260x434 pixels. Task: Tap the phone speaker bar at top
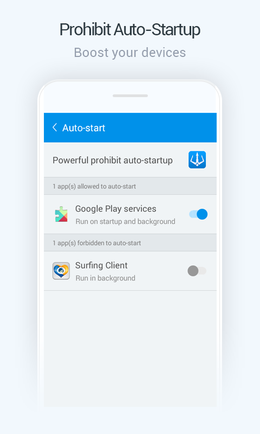[x=130, y=96]
